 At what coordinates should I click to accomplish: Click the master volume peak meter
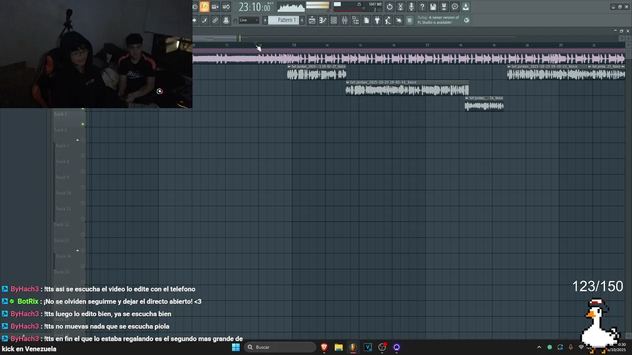click(x=317, y=5)
